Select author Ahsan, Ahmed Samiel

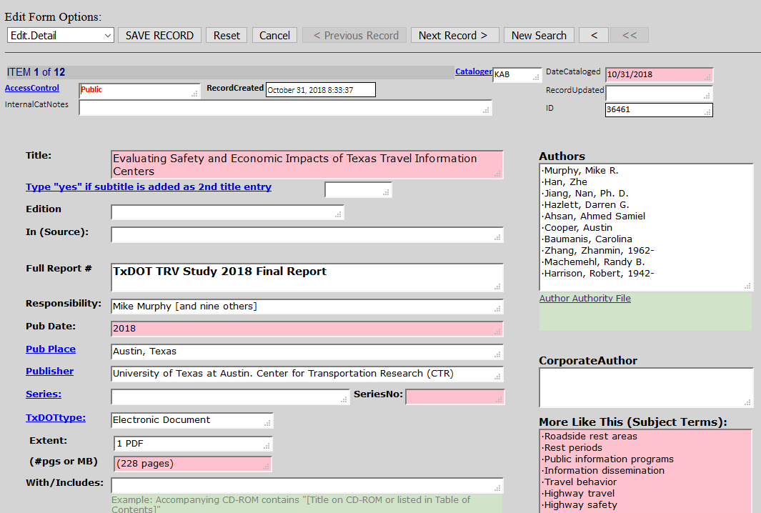tap(594, 216)
